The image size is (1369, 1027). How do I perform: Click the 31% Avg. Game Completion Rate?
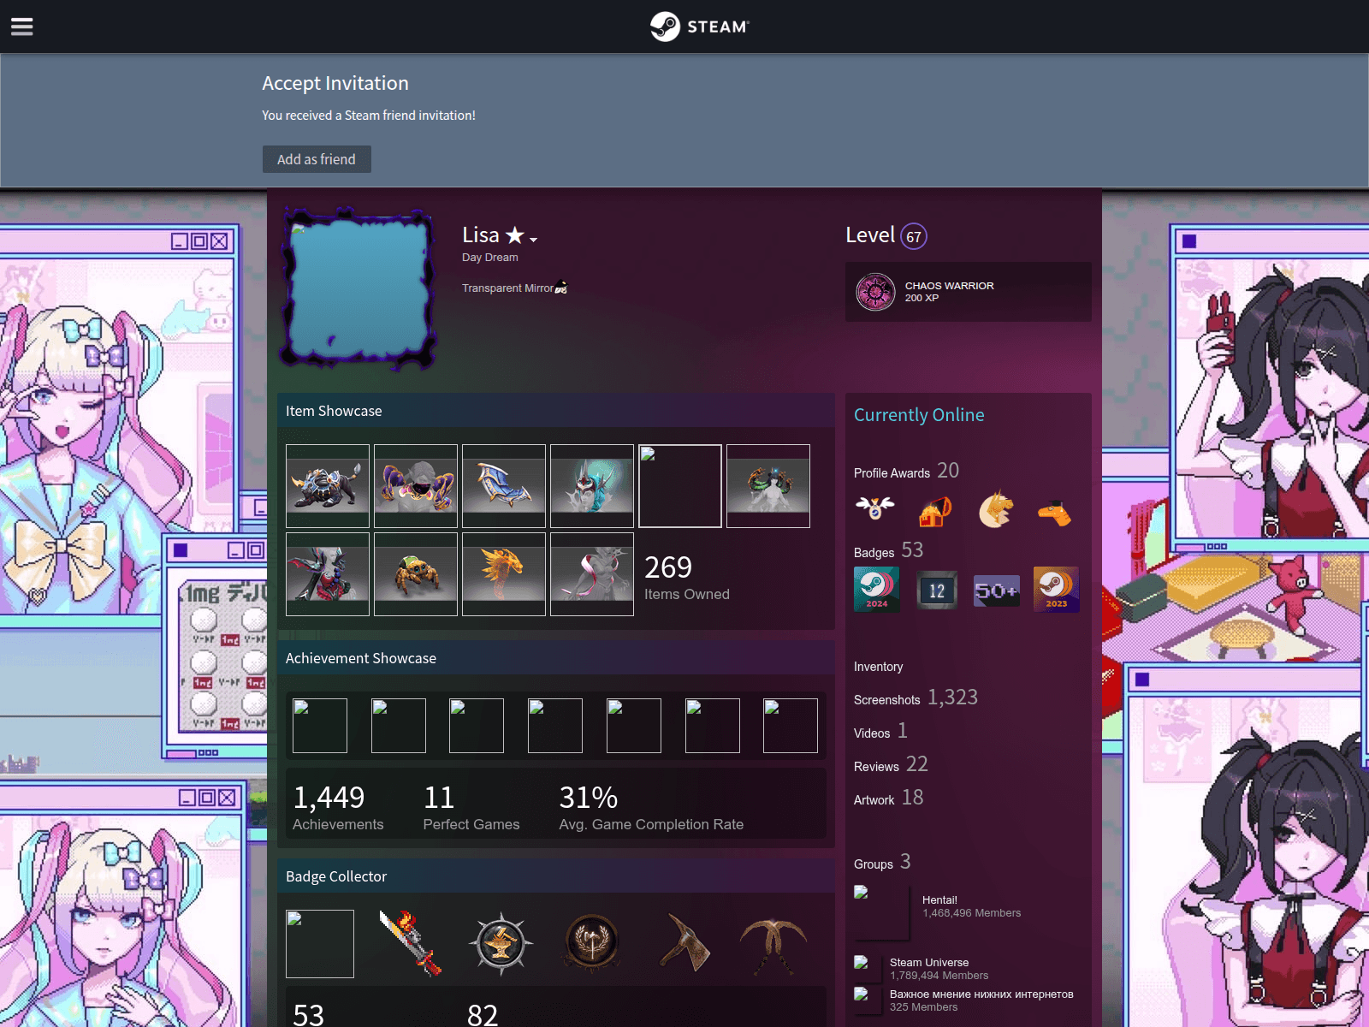click(x=651, y=807)
